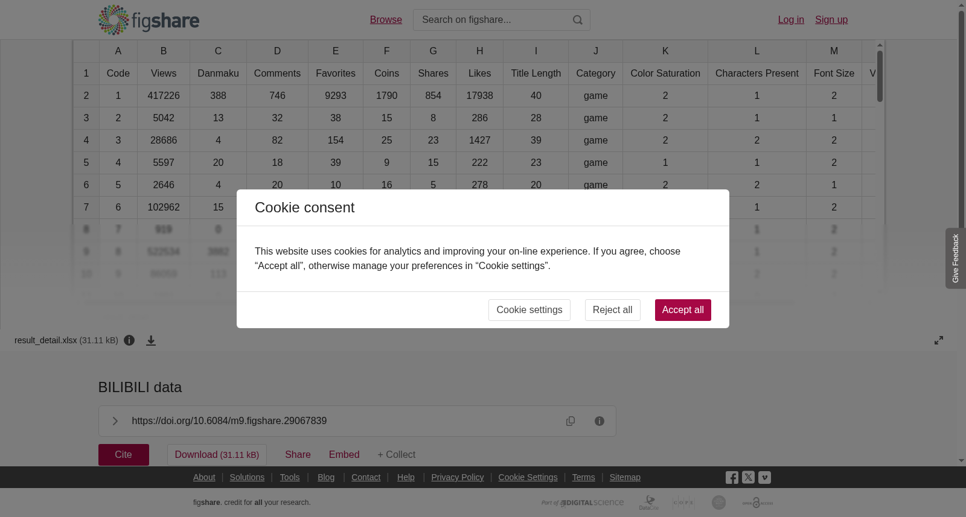
Task: Click + Collect
Action: [397, 455]
